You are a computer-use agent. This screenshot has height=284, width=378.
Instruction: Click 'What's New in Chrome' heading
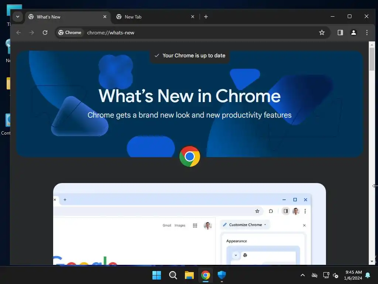coord(189,96)
